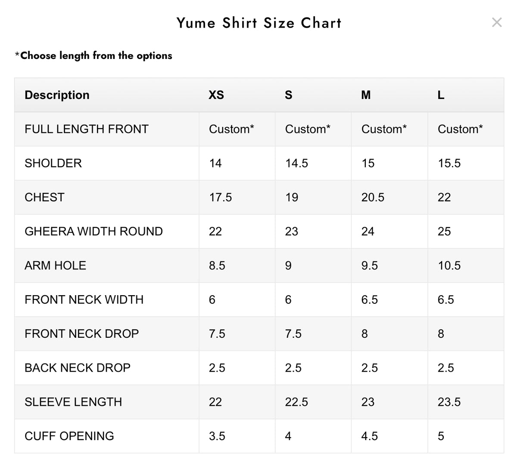Click the Choose length from the options note
Viewport: 517px width, 472px height.
point(93,56)
